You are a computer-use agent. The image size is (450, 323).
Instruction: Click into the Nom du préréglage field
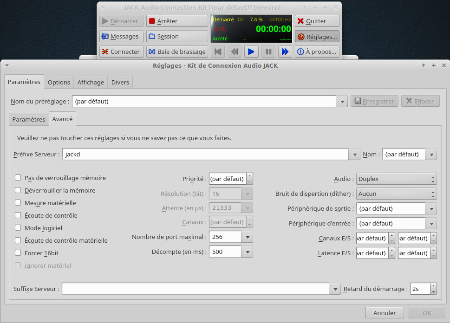tap(204, 101)
